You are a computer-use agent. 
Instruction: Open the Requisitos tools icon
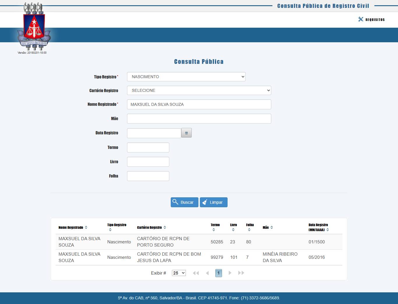click(361, 19)
